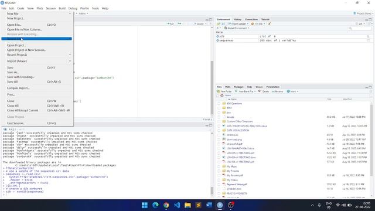Open Windows Start menu
This screenshot has height=211, width=375.
tap(145, 205)
